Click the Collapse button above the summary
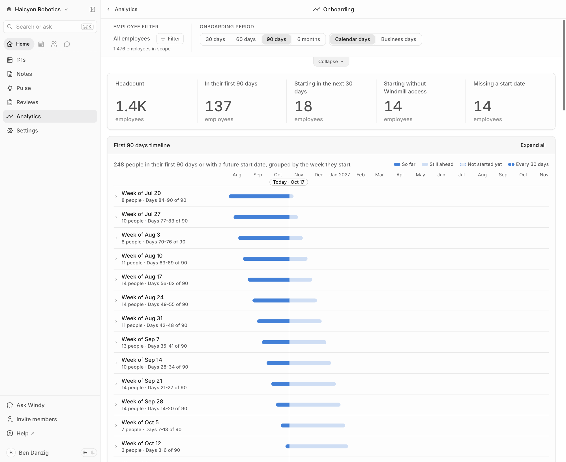566x462 pixels. (331, 61)
